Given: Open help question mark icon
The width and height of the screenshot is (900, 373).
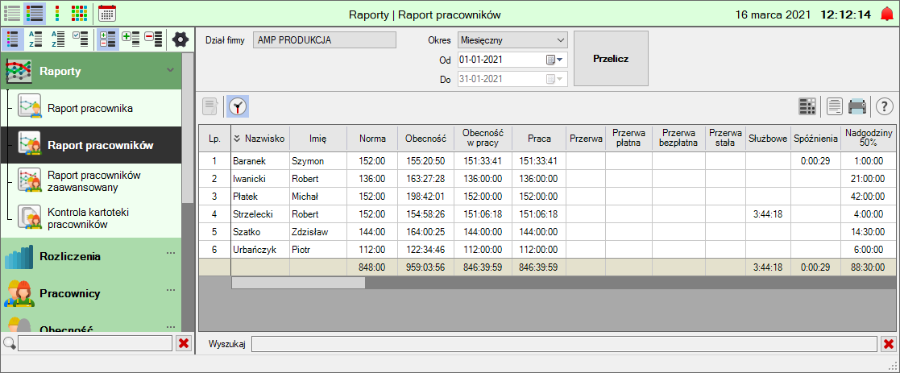Looking at the screenshot, I should click(885, 106).
